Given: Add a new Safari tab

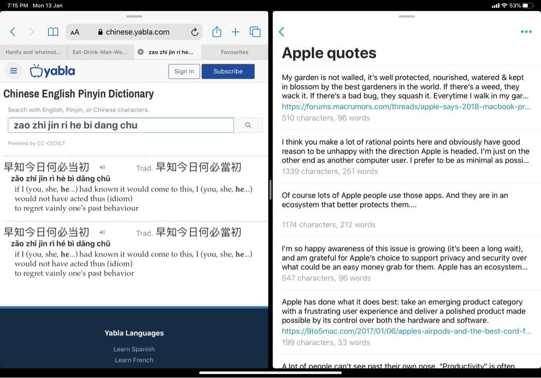Looking at the screenshot, I should [235, 32].
